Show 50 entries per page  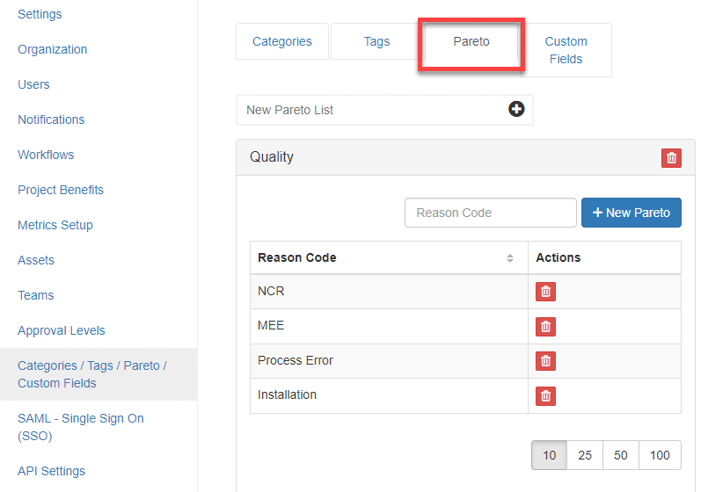pyautogui.click(x=621, y=455)
